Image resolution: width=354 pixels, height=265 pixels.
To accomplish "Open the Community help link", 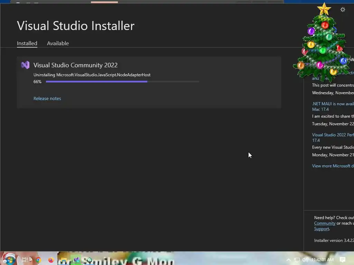I will click(x=325, y=223).
